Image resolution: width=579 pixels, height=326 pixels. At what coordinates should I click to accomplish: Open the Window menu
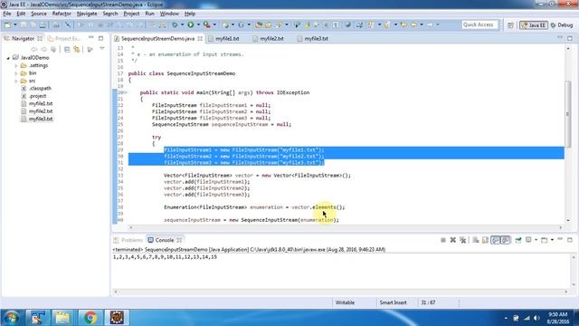pyautogui.click(x=169, y=14)
